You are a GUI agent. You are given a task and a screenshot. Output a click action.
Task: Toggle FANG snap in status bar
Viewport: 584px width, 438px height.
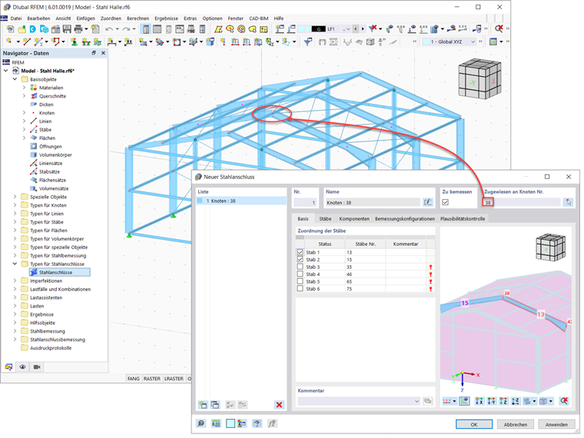pyautogui.click(x=134, y=378)
